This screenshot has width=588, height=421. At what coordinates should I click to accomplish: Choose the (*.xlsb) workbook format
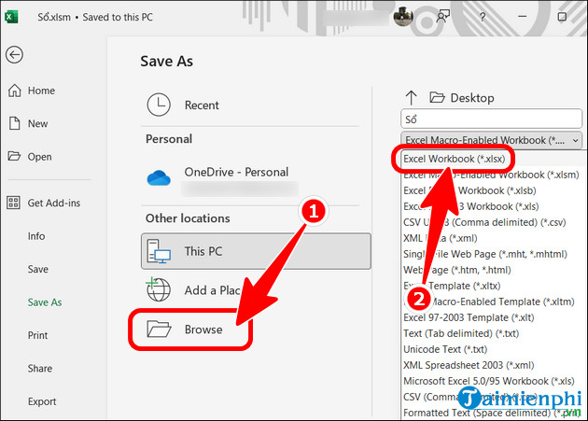[x=469, y=190]
